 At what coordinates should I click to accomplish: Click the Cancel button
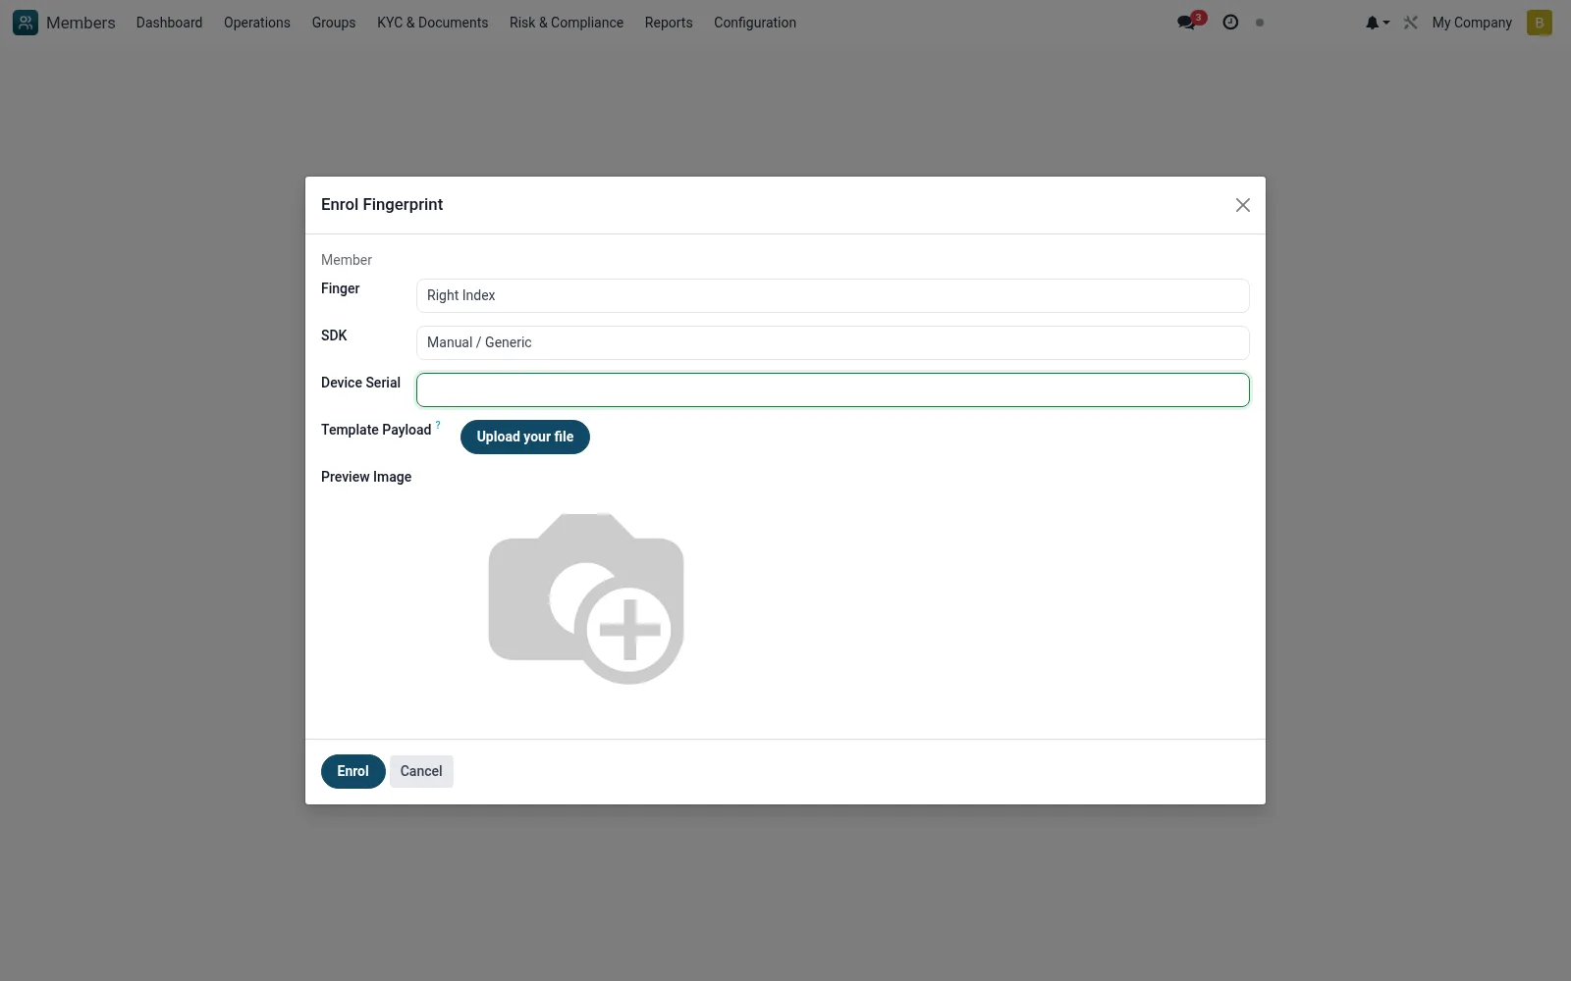pyautogui.click(x=421, y=771)
